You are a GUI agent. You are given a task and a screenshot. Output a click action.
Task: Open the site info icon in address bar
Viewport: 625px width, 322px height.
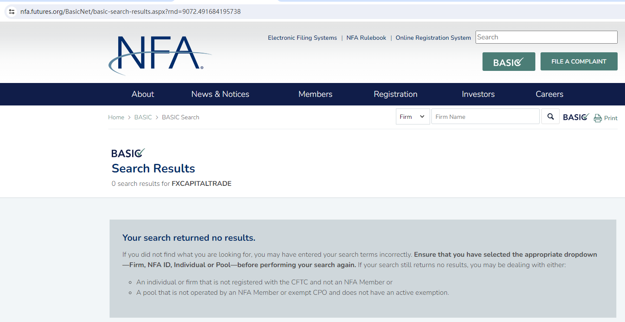point(12,12)
